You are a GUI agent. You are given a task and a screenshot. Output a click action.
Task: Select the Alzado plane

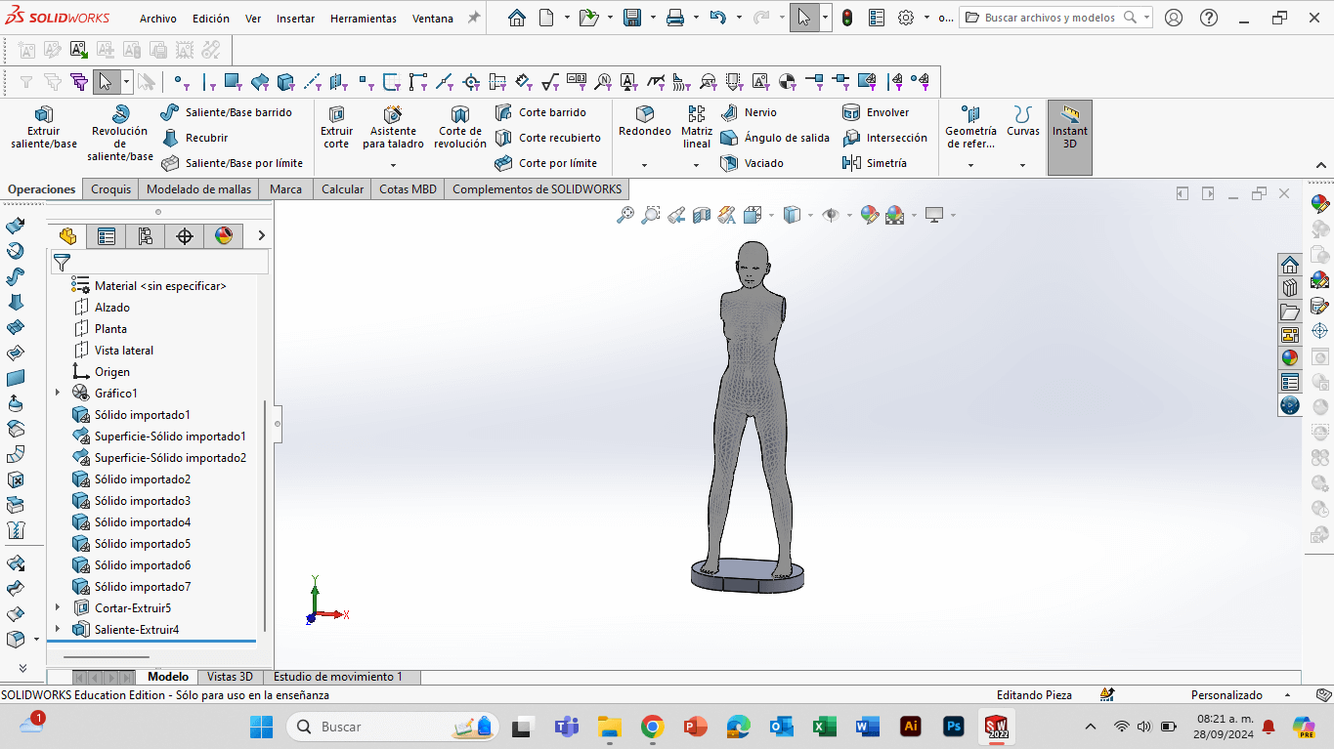[112, 308]
